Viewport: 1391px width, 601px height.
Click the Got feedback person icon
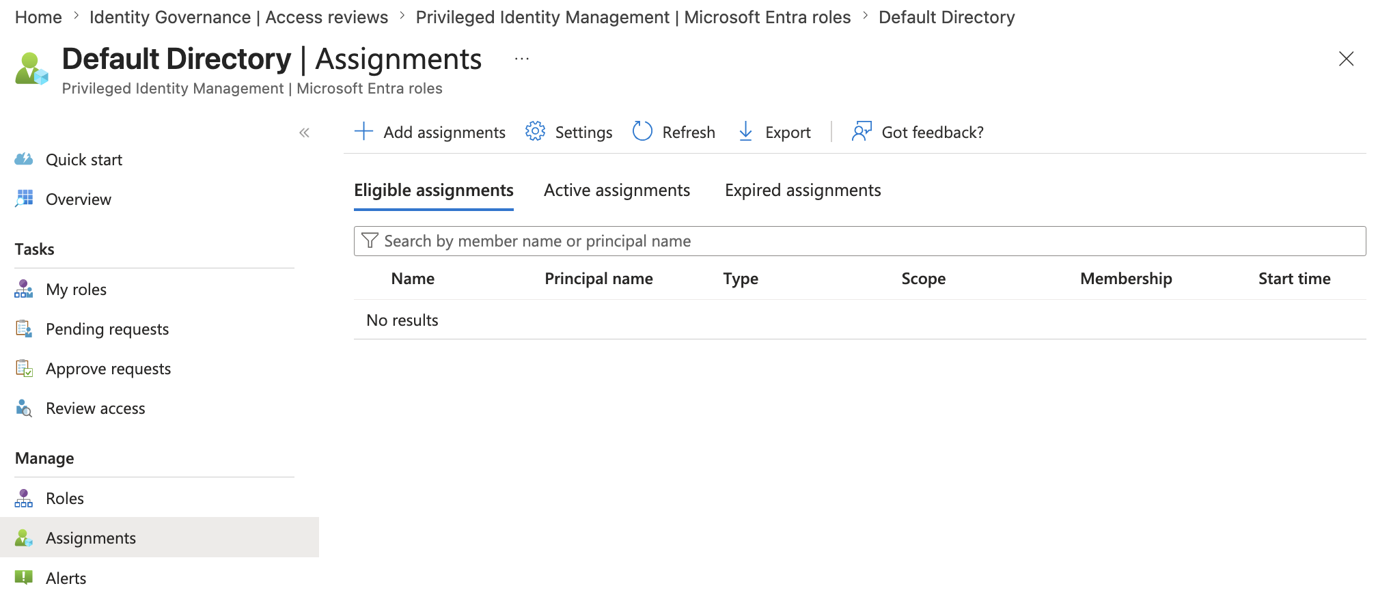pyautogui.click(x=862, y=131)
